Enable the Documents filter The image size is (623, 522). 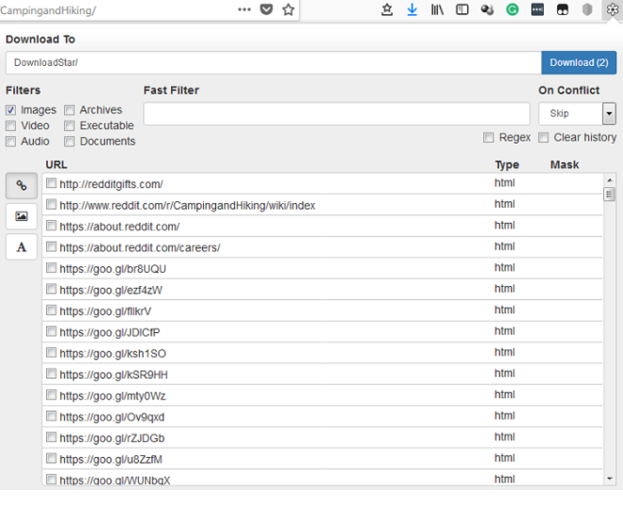click(x=70, y=142)
